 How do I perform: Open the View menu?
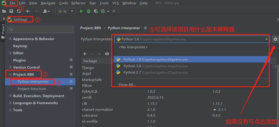(33, 3)
